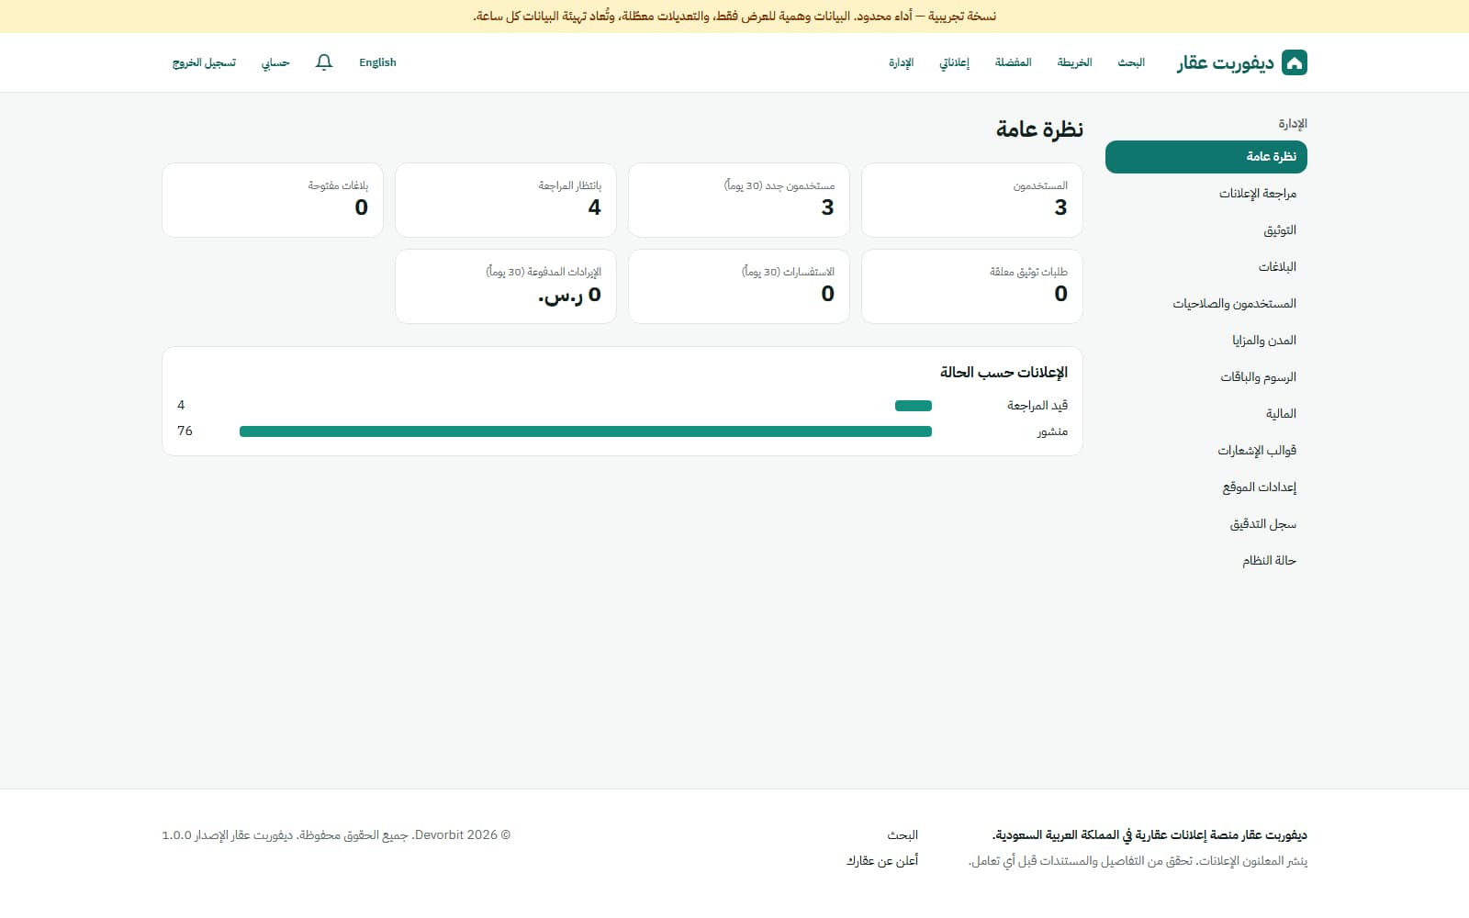Screen dimensions: 1469x918
Task: Open الخريطة map page from navigation
Action: pyautogui.click(x=1074, y=62)
